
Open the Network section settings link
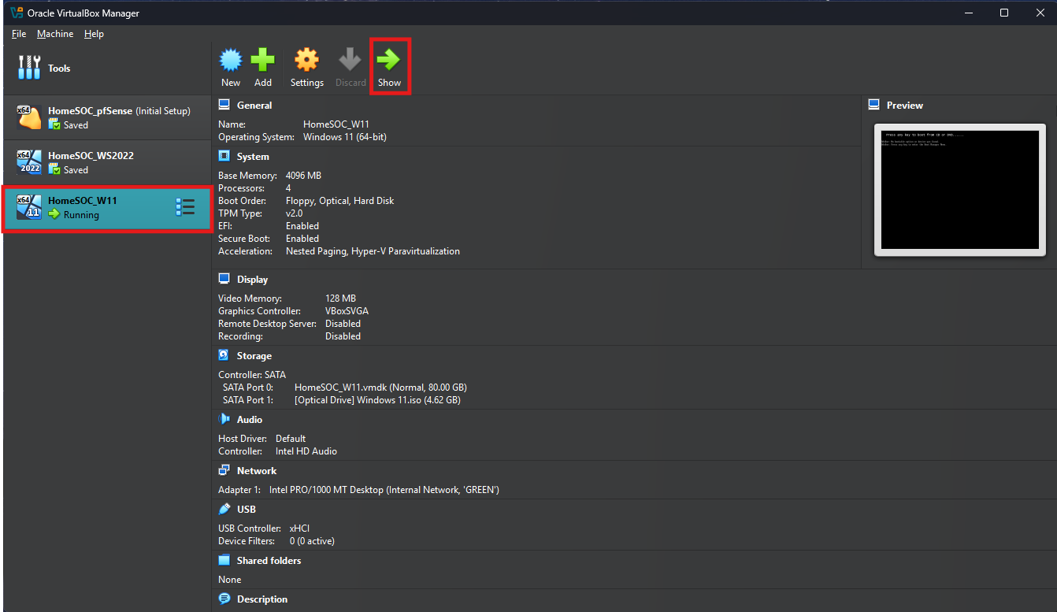257,471
